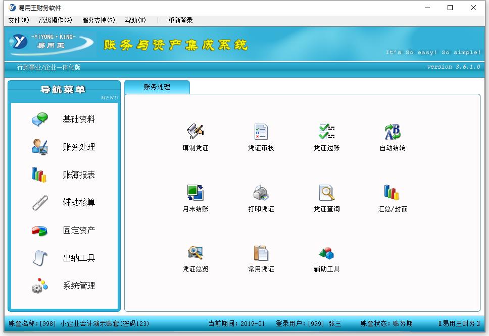Open 打印凭证 (print voucher)
The width and height of the screenshot is (489, 336).
click(x=260, y=198)
